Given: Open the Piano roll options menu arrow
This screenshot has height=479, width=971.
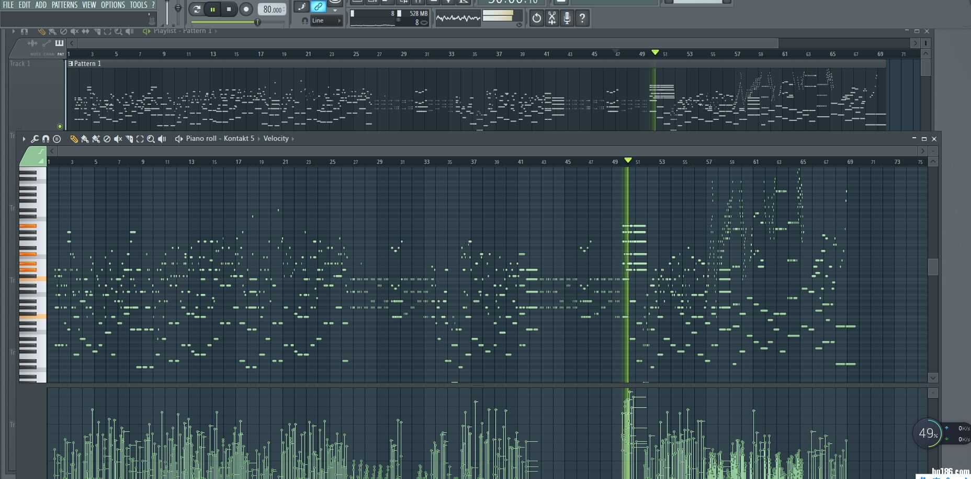Looking at the screenshot, I should [x=24, y=139].
